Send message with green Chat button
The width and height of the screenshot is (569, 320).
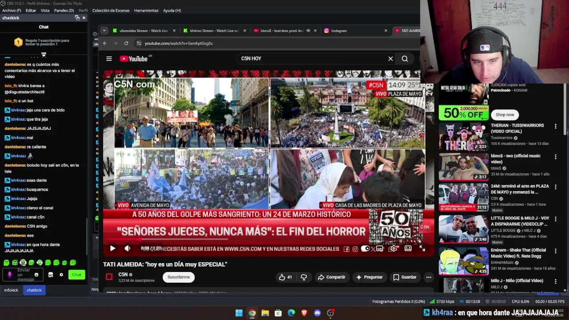pos(76,275)
